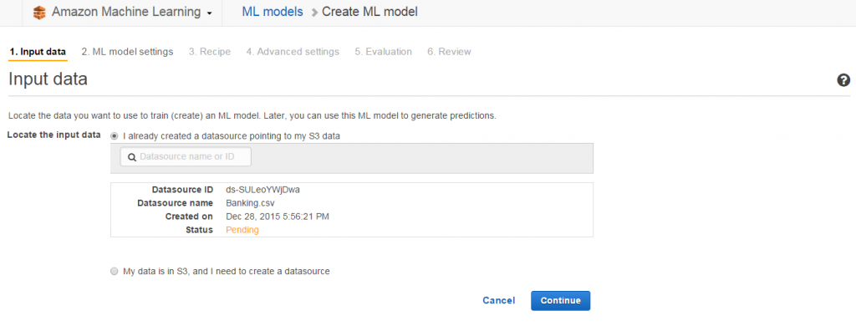Click the Pending status text
856x326 pixels.
pos(242,230)
